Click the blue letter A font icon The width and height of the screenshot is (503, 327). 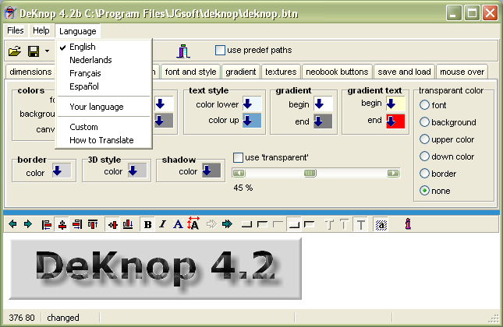[178, 224]
